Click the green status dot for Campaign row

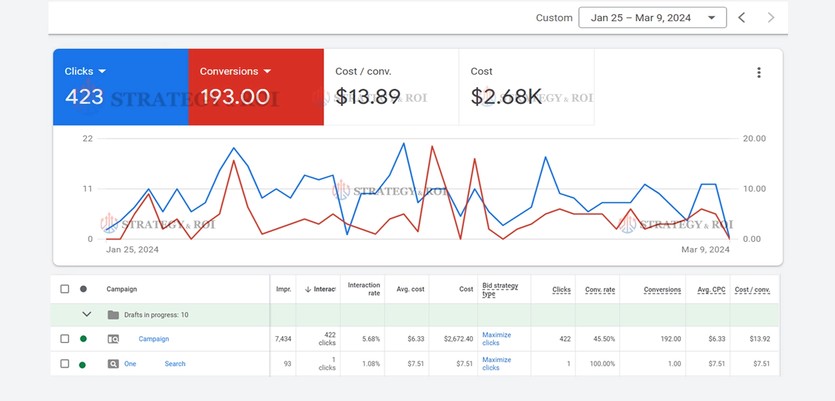click(x=83, y=339)
